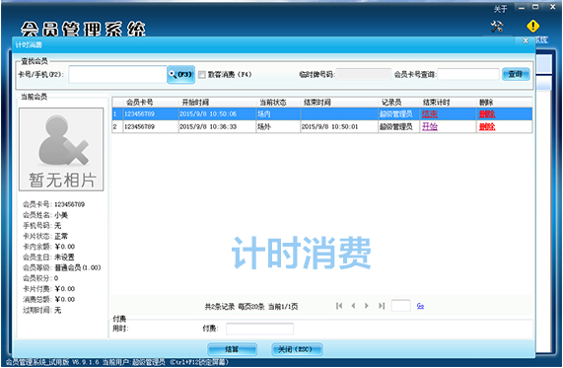Click the 结束计时 column header
The width and height of the screenshot is (563, 368).
(x=436, y=103)
